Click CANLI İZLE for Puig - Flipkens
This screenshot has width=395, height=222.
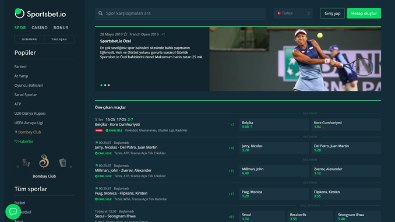click(x=103, y=199)
